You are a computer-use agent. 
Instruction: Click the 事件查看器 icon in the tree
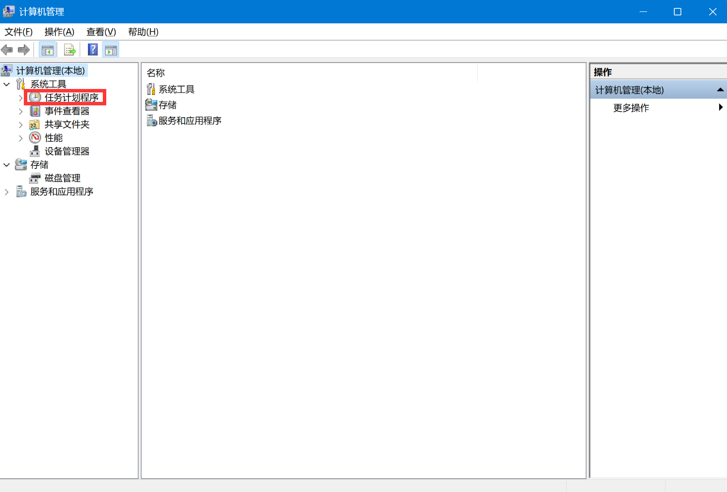pyautogui.click(x=35, y=111)
